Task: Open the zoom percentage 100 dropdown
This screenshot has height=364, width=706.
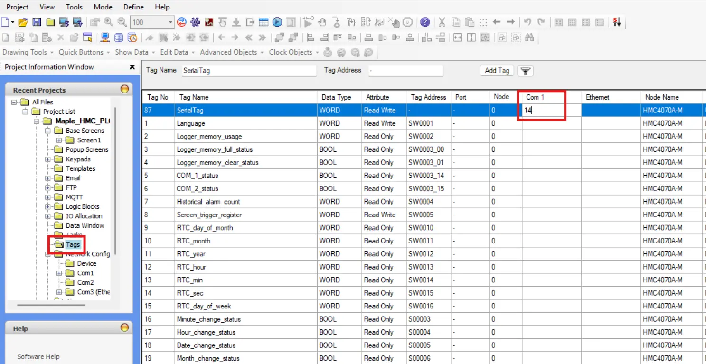Action: (x=170, y=22)
